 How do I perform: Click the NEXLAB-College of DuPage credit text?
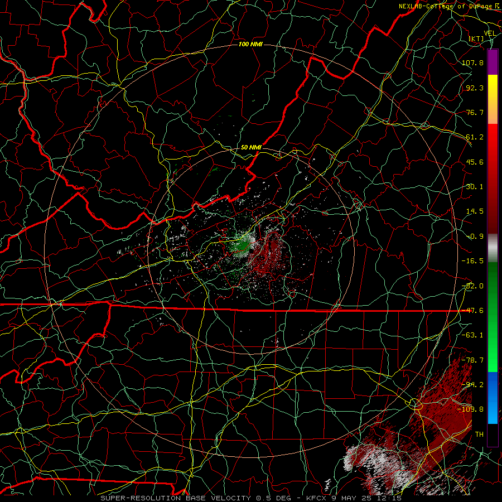point(447,6)
